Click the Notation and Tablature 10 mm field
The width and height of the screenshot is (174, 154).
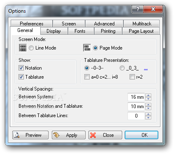click(x=136, y=106)
